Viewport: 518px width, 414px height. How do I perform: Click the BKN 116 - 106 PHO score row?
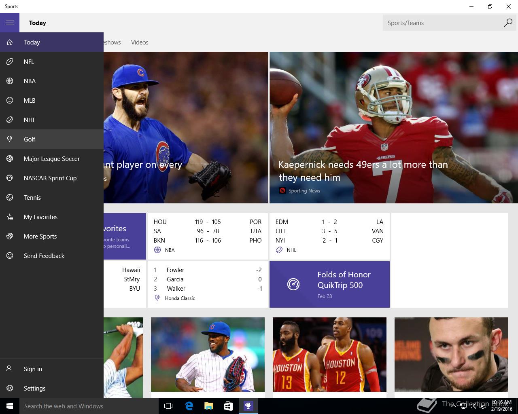(208, 240)
